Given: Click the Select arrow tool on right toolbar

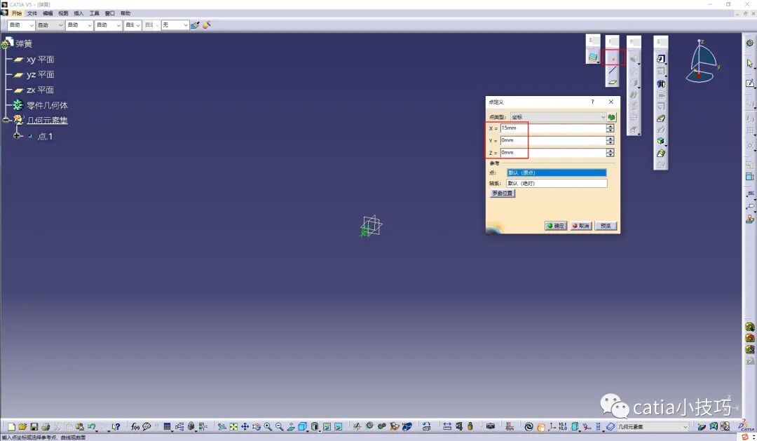Looking at the screenshot, I should (749, 63).
